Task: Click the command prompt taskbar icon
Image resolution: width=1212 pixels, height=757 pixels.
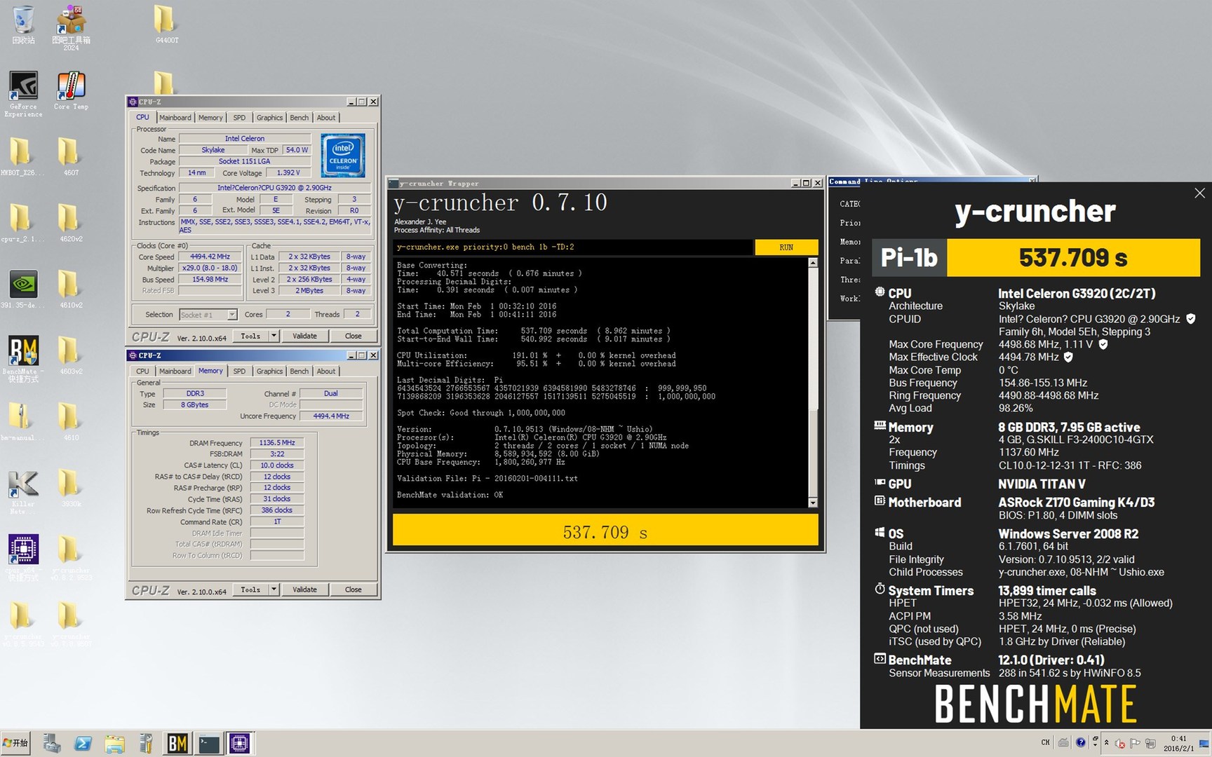Action: (208, 743)
